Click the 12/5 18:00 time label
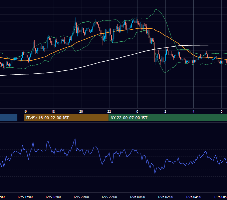The height and width of the screenshot is (200, 227). click(53, 197)
